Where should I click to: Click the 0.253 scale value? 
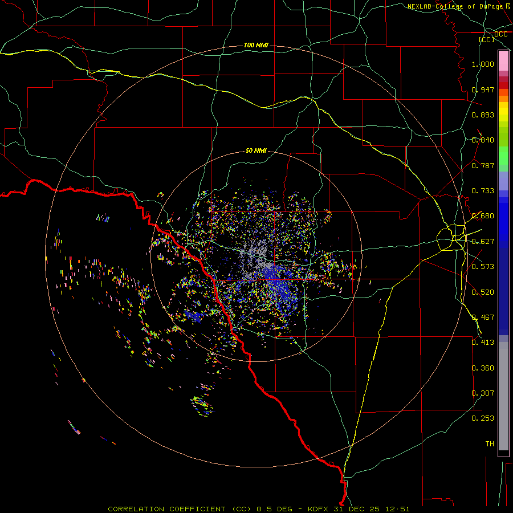coord(483,418)
